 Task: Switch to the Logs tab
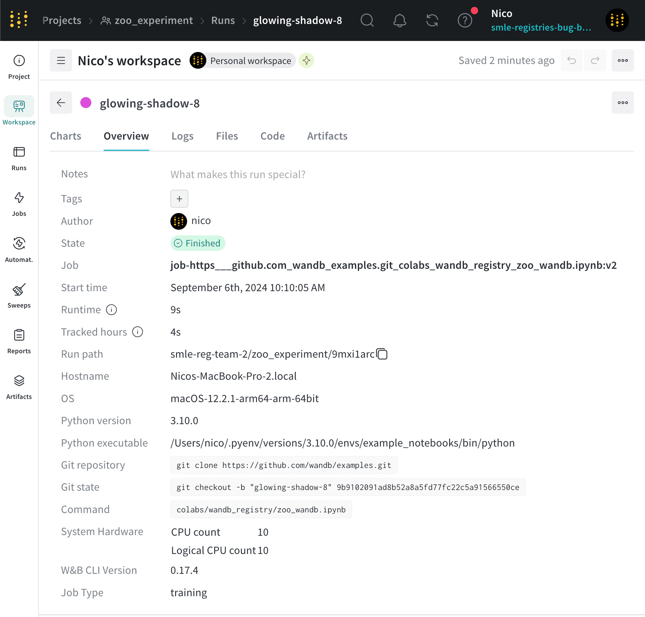tap(182, 136)
